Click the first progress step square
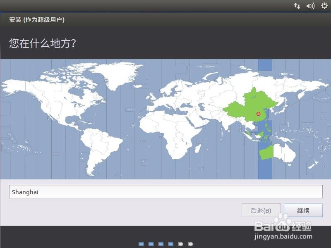Screen dimensions: 331x248 tap(142, 244)
